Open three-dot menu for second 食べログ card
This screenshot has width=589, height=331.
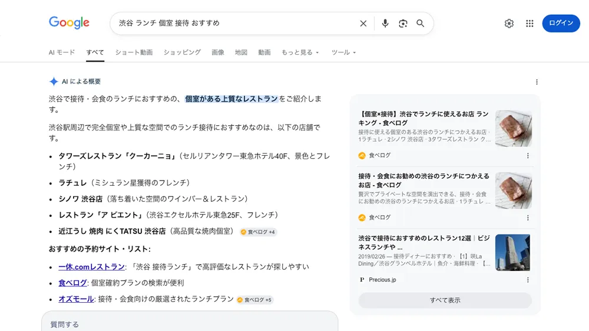point(528,218)
